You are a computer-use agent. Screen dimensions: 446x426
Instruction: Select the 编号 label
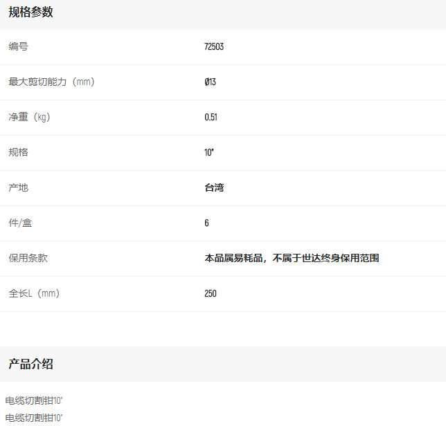click(x=18, y=47)
